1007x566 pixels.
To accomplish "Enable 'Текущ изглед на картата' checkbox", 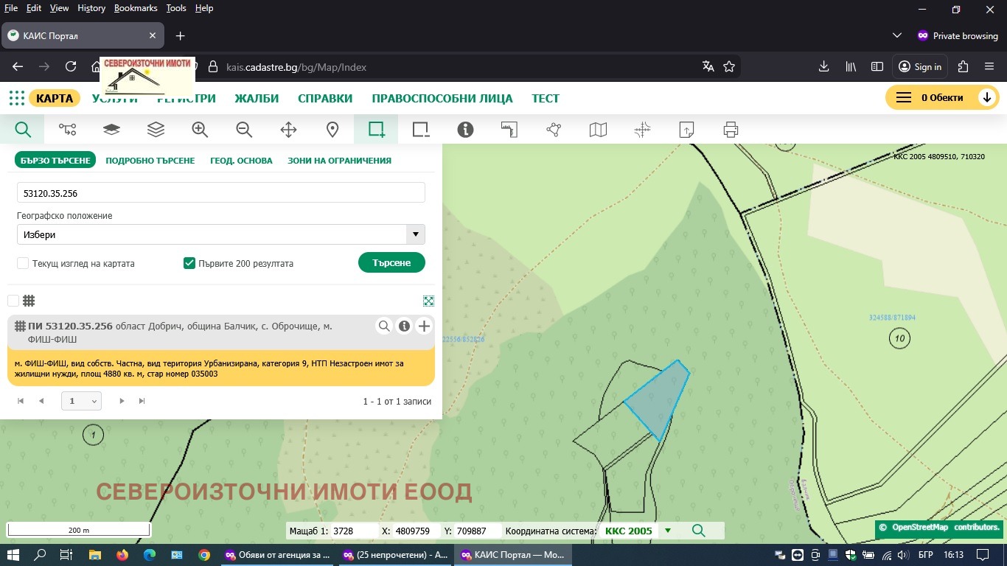I will coord(23,263).
